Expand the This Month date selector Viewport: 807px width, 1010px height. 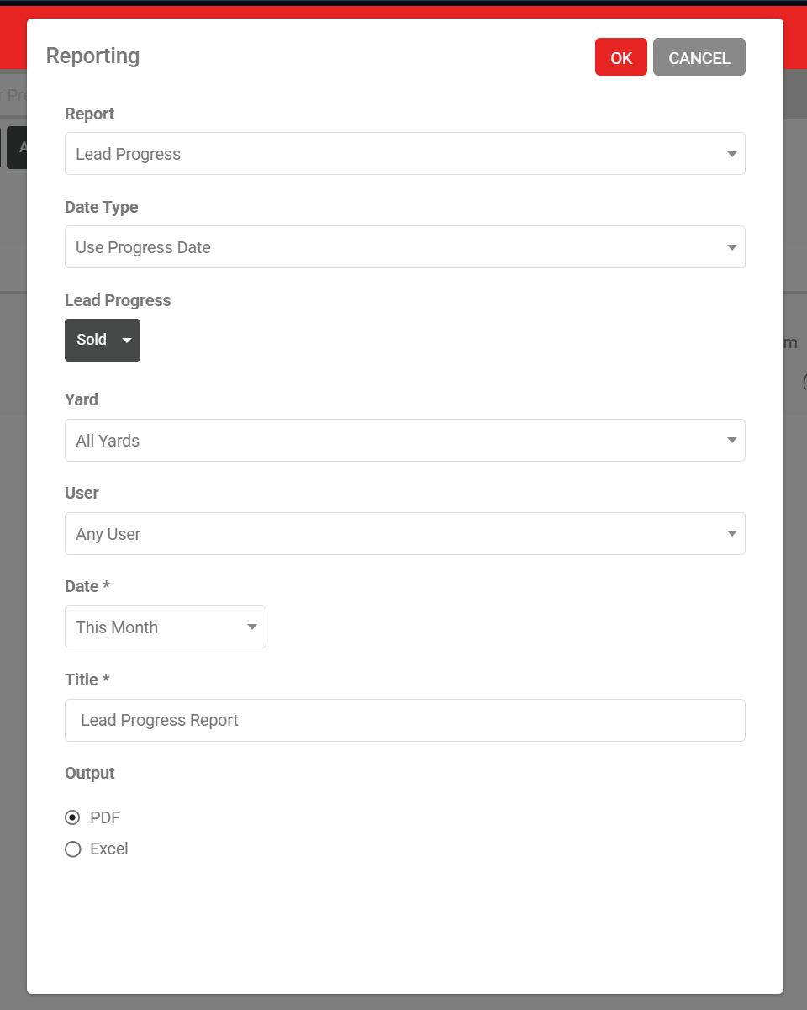165,627
